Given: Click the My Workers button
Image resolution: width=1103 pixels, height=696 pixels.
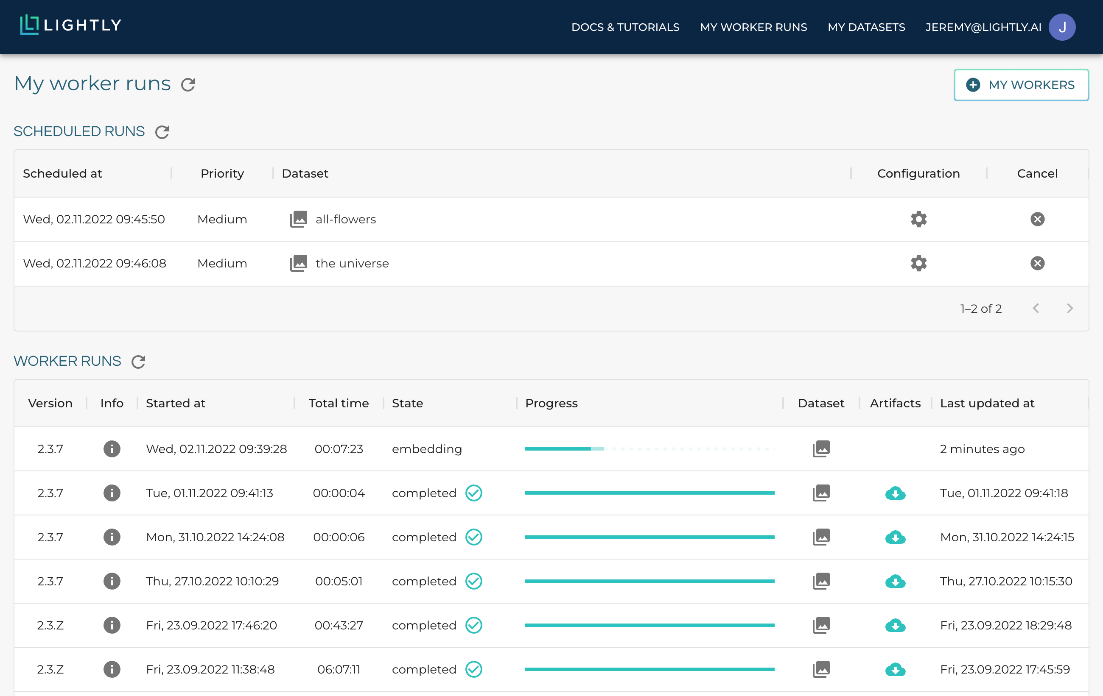Looking at the screenshot, I should click(x=1021, y=85).
